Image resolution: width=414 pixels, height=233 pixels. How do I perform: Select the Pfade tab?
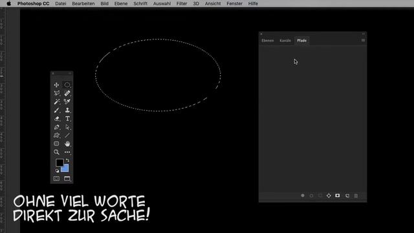click(302, 40)
